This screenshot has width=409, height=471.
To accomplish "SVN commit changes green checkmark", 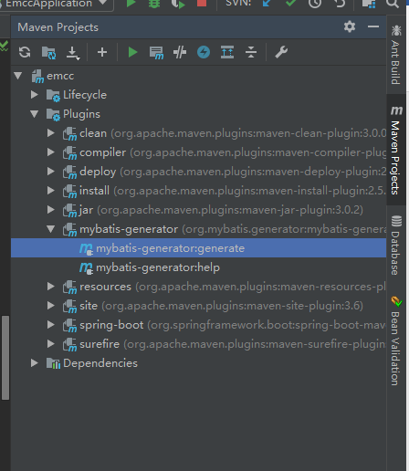I will coord(290,3).
